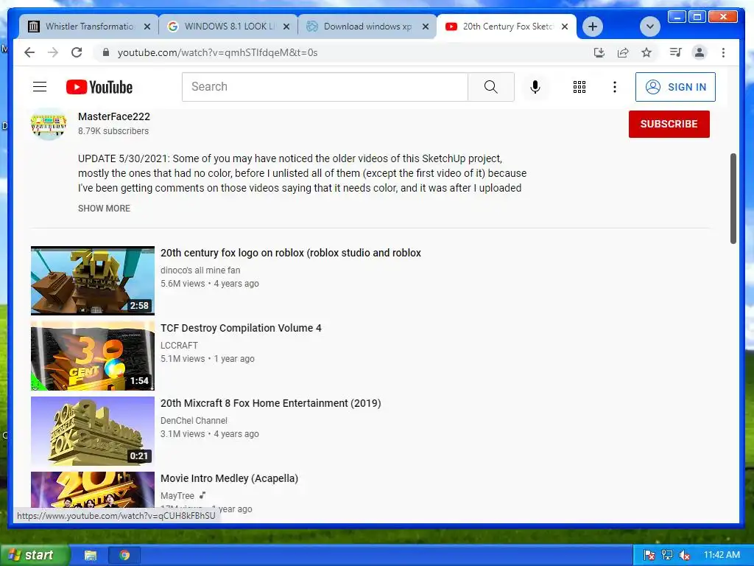754x566 pixels.
Task: Click the 11:42 AM taskbar clock
Action: (x=722, y=555)
